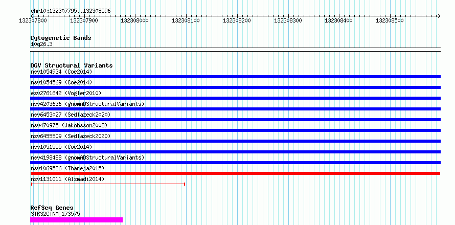Open variant label nsv470975 (Jakobsson2008)
455x225 pixels.
69,125
